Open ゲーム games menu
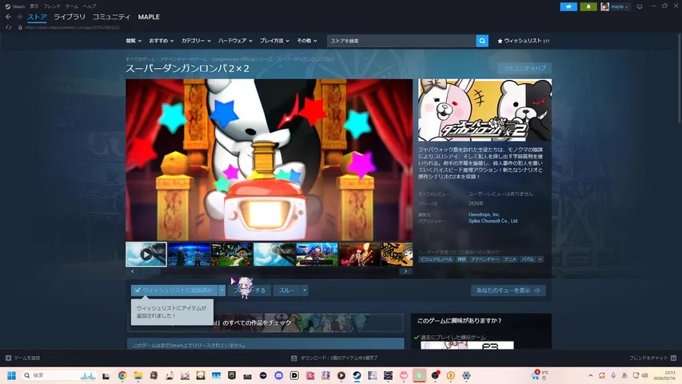The height and width of the screenshot is (384, 682). pyautogui.click(x=72, y=6)
